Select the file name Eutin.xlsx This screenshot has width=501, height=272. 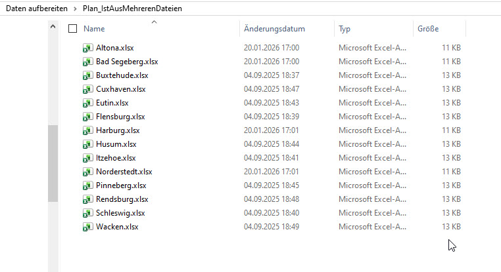pos(112,103)
